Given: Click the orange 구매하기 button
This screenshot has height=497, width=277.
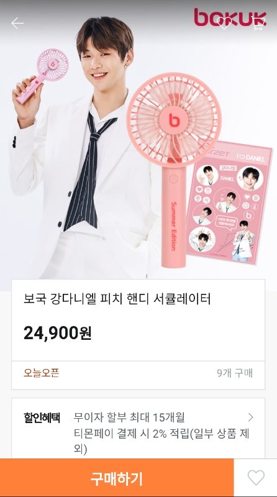Looking at the screenshot, I should [117, 478].
